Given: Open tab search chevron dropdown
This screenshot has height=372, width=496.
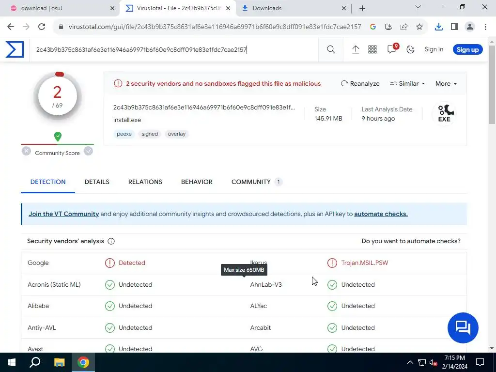Looking at the screenshot, I should pos(418,7).
